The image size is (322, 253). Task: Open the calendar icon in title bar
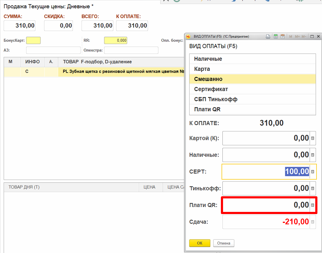pyautogui.click(x=282, y=36)
